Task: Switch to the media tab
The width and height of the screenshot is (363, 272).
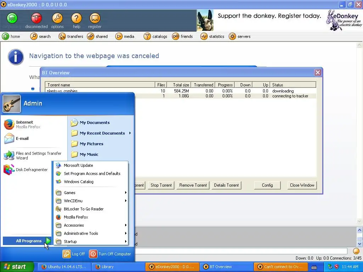Action: 125,36
